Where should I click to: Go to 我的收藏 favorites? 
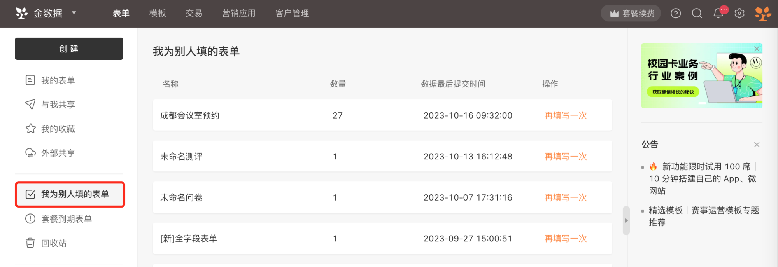pyautogui.click(x=50, y=129)
